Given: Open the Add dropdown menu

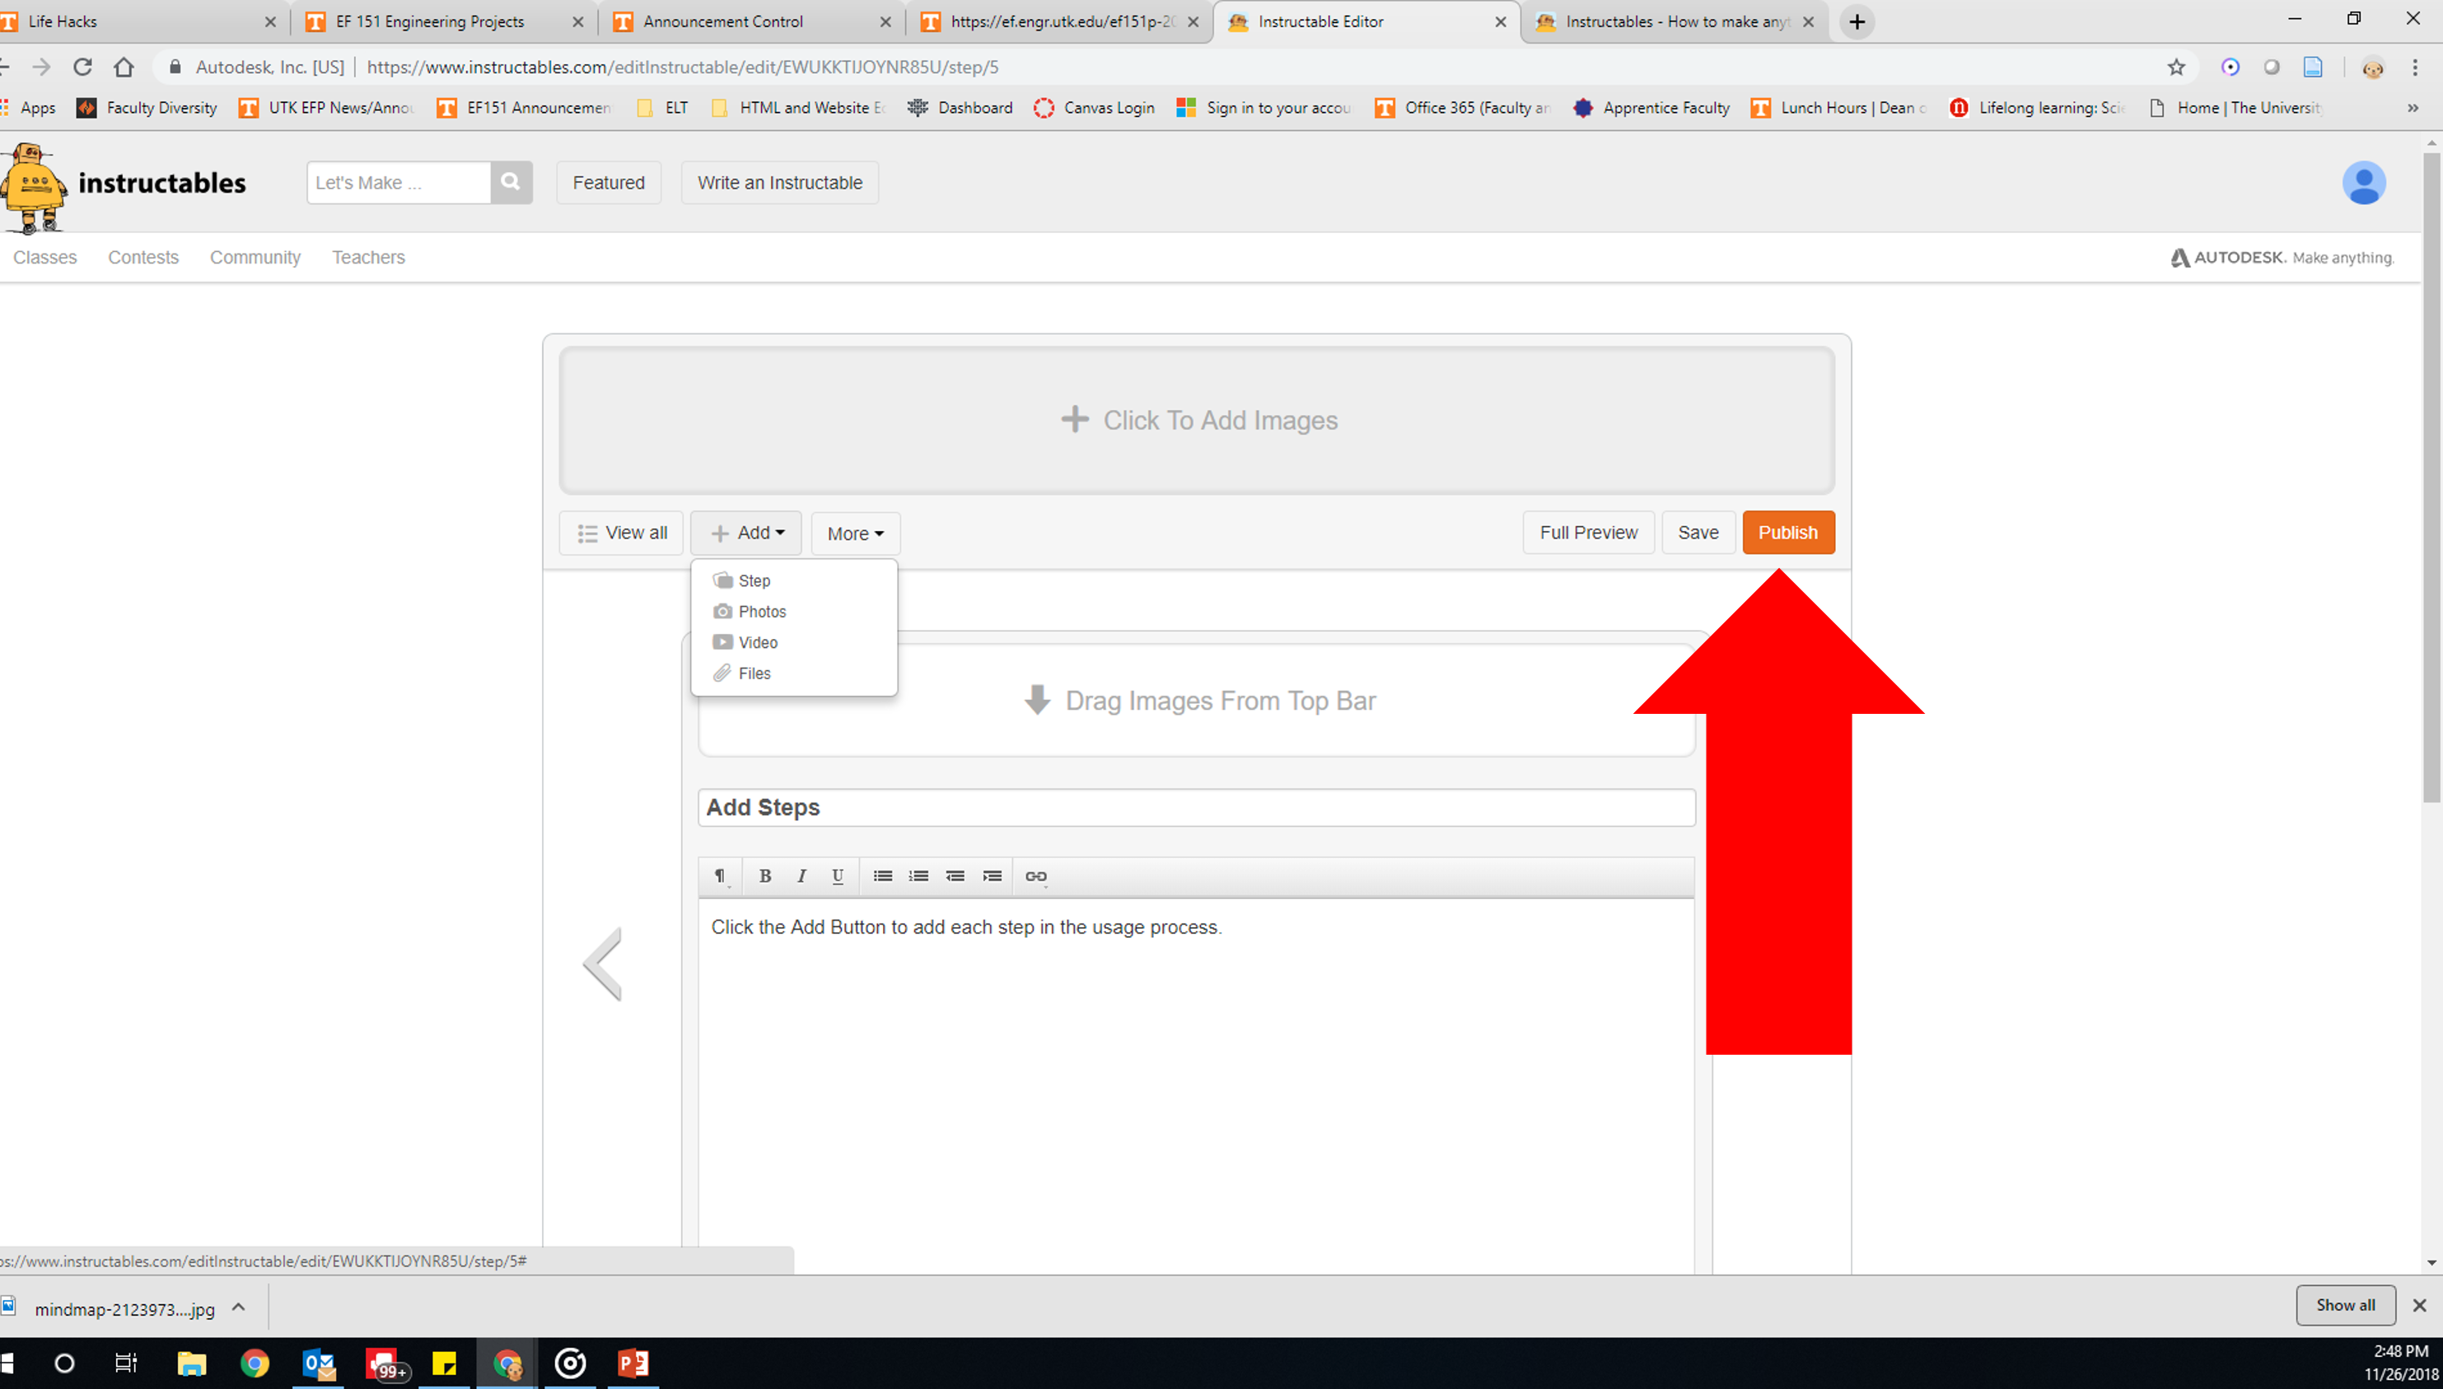Looking at the screenshot, I should (745, 532).
